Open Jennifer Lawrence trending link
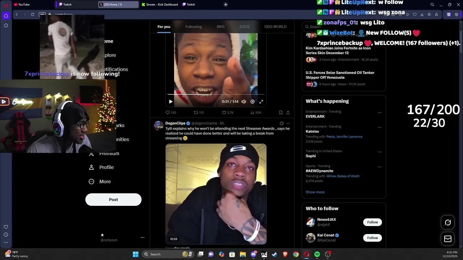 349,136
